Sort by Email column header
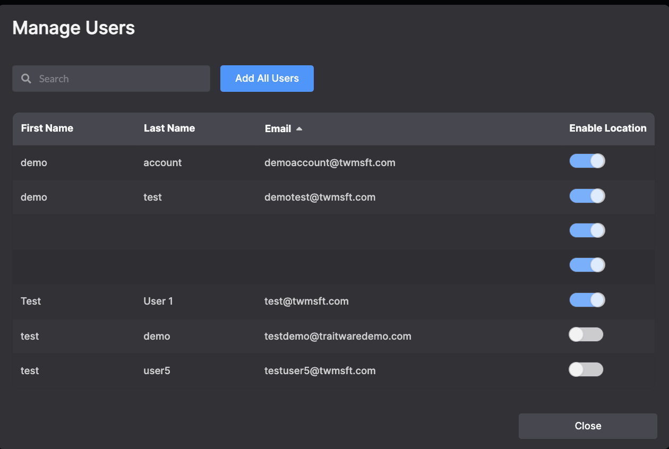This screenshot has width=669, height=449. click(278, 128)
